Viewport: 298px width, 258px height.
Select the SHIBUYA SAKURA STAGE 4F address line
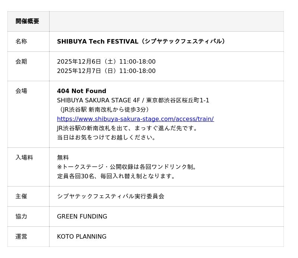coord(133,100)
